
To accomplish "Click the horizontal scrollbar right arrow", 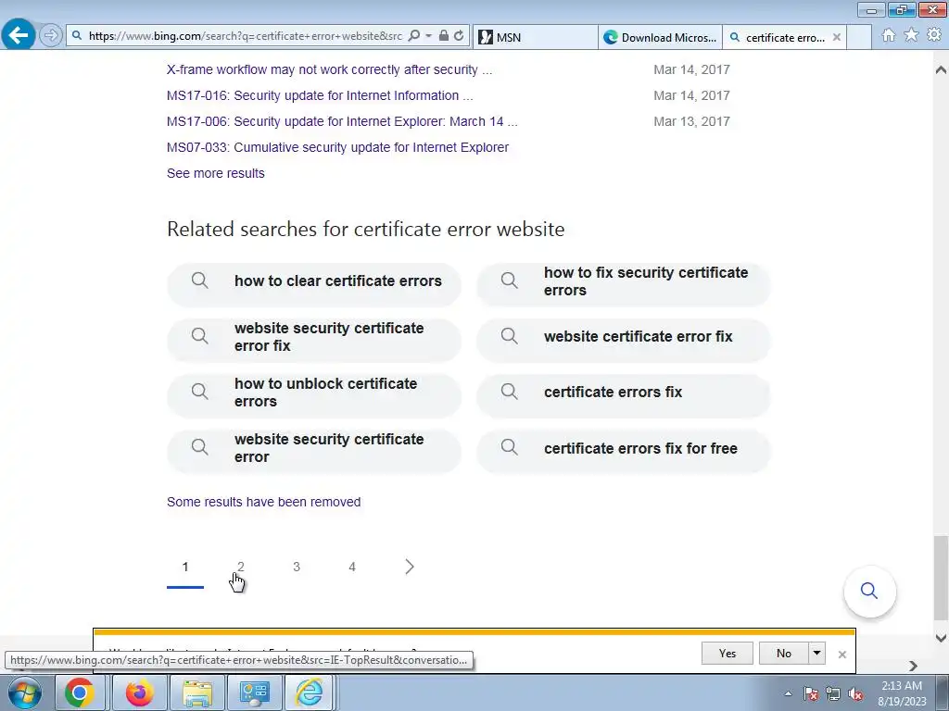I will click(913, 666).
